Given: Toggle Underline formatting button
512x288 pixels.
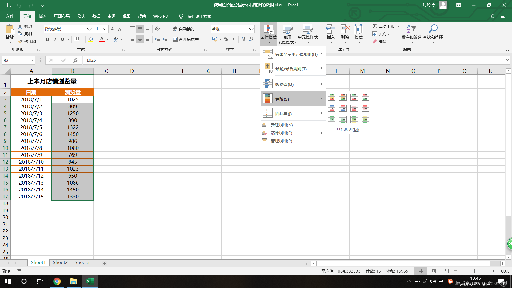Looking at the screenshot, I should click(x=62, y=39).
